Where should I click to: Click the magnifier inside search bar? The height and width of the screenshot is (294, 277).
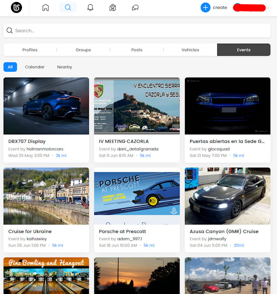click(9, 30)
